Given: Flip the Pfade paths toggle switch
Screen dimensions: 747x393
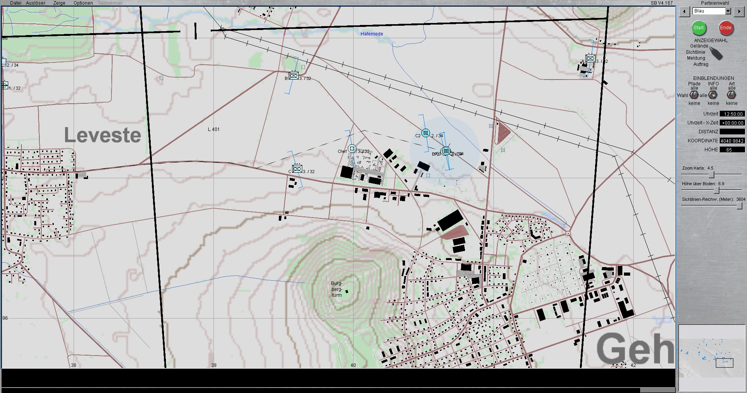Looking at the screenshot, I should pos(694,95).
